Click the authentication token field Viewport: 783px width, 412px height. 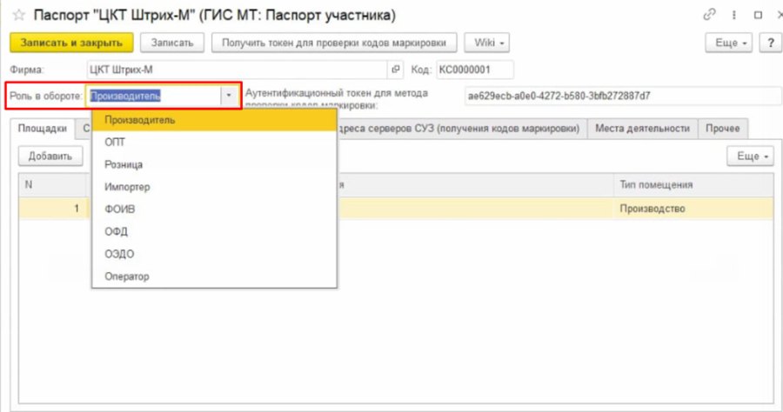623,96
